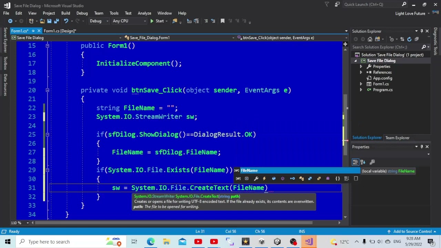
Task: Open the Analyze menu
Action: (x=144, y=13)
